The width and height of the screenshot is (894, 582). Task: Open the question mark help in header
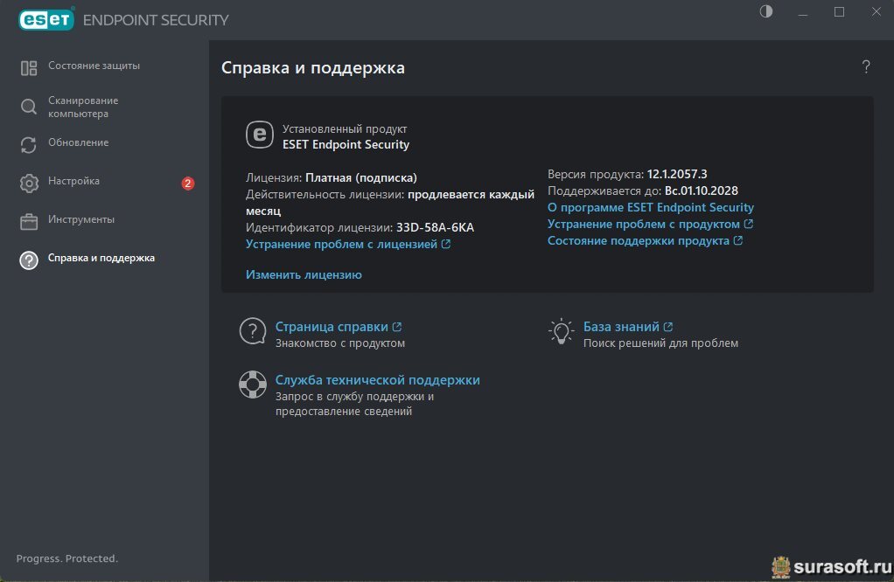point(865,66)
